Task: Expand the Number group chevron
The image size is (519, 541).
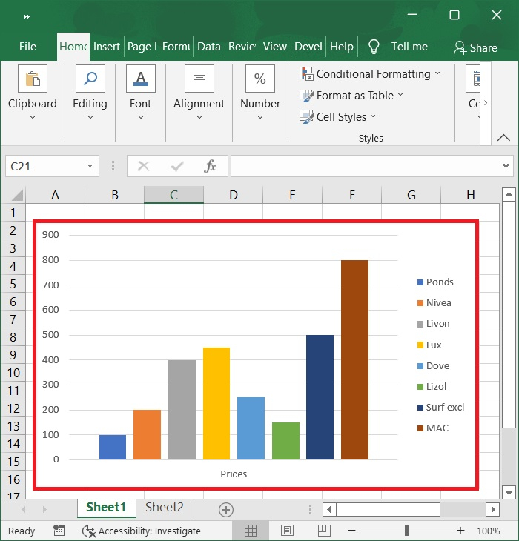Action: click(260, 118)
